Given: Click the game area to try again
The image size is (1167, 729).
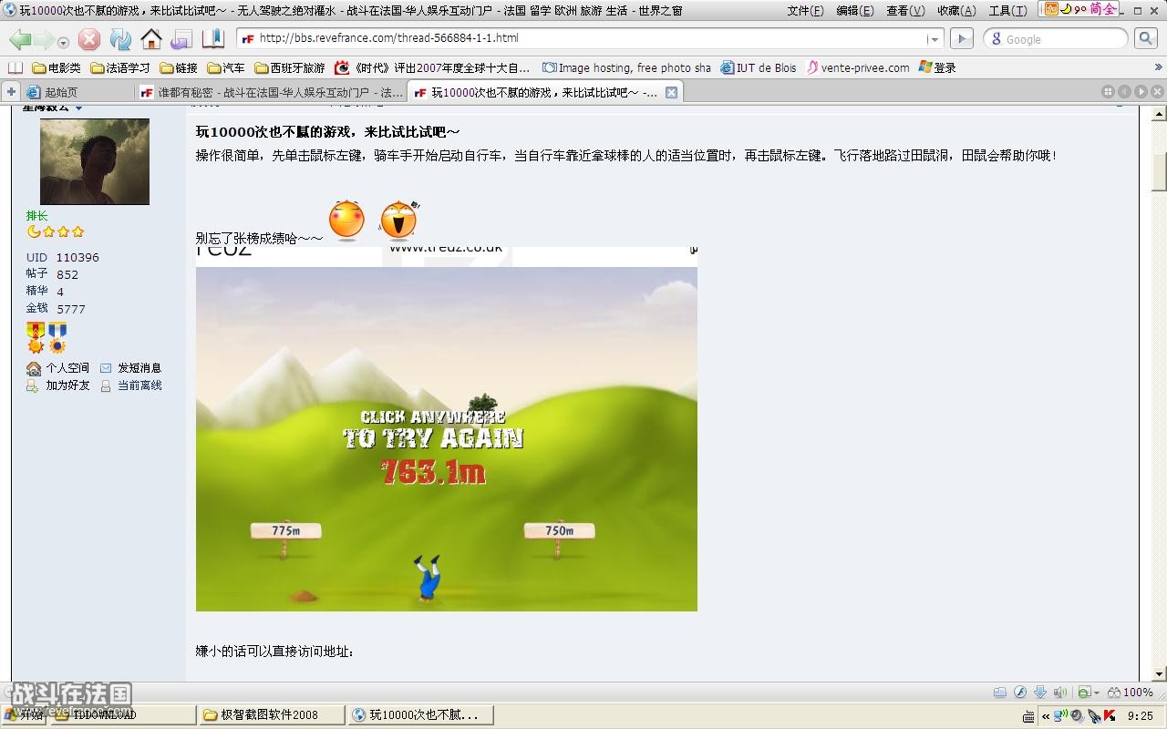Looking at the screenshot, I should [447, 439].
